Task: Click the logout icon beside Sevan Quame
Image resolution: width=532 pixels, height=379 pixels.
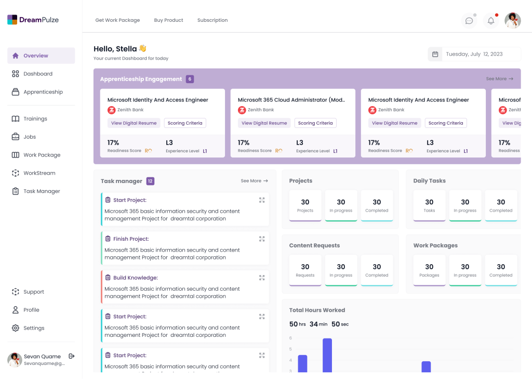Action: coord(72,356)
